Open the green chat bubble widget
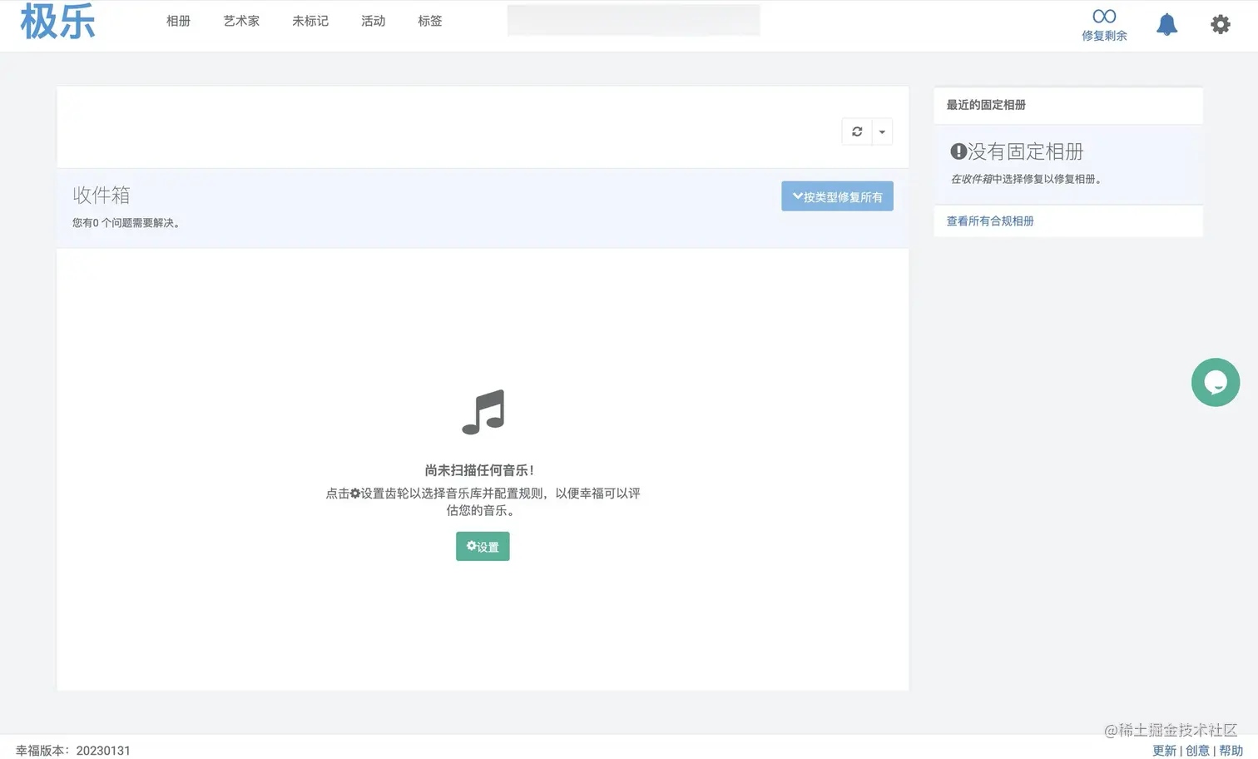1258x759 pixels. [1216, 382]
